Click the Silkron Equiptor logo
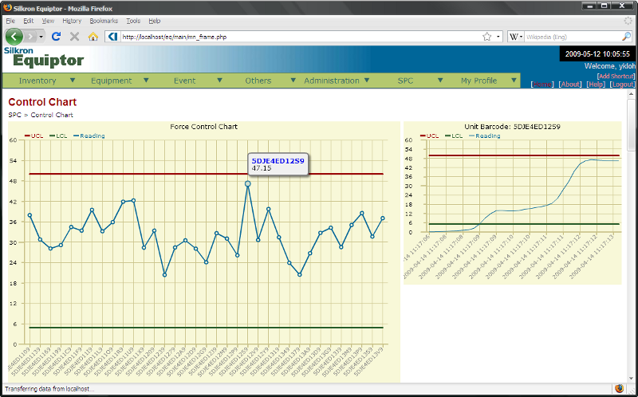The image size is (638, 397). pos(44,57)
